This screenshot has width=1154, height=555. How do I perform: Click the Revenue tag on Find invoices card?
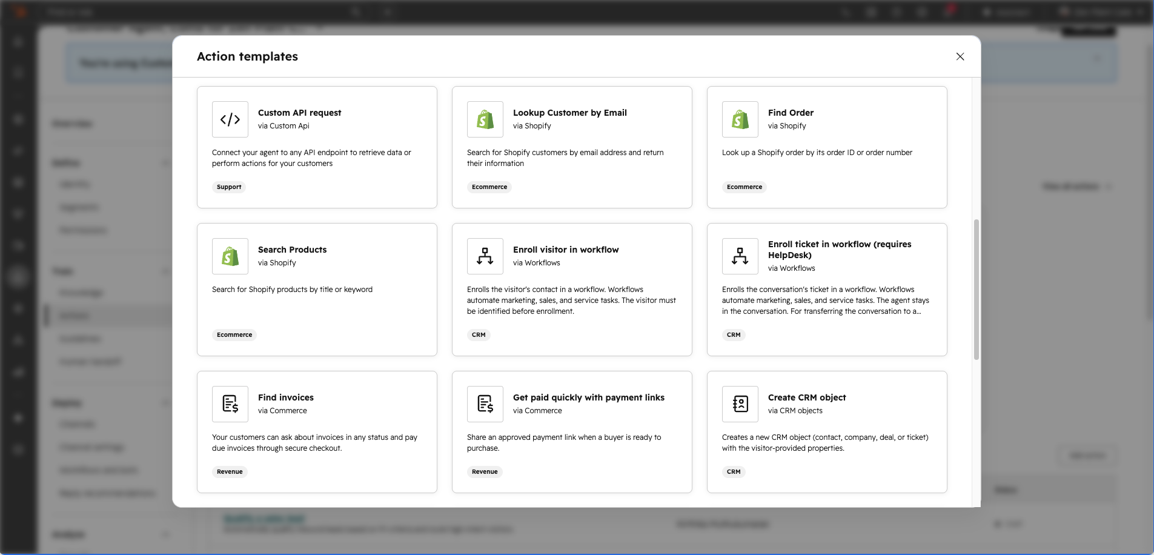pos(230,472)
